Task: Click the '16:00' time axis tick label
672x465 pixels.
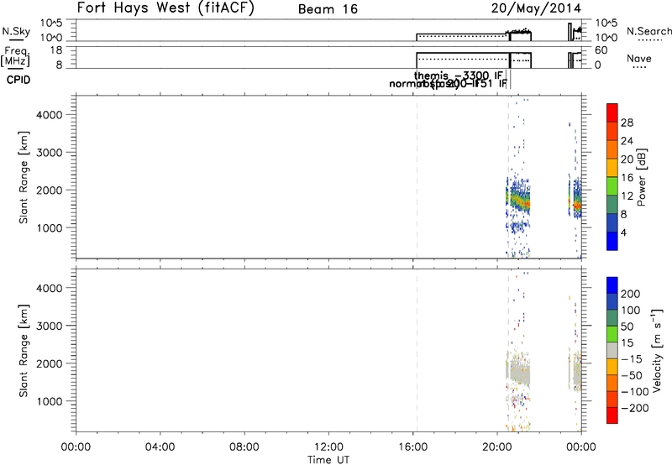Action: coord(412,447)
